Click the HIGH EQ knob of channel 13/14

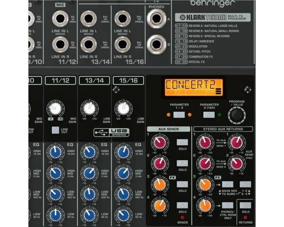pyautogui.click(x=89, y=152)
